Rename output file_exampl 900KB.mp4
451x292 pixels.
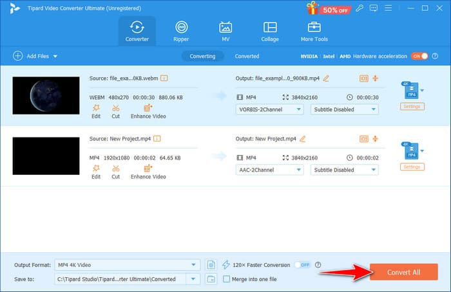coord(326,78)
